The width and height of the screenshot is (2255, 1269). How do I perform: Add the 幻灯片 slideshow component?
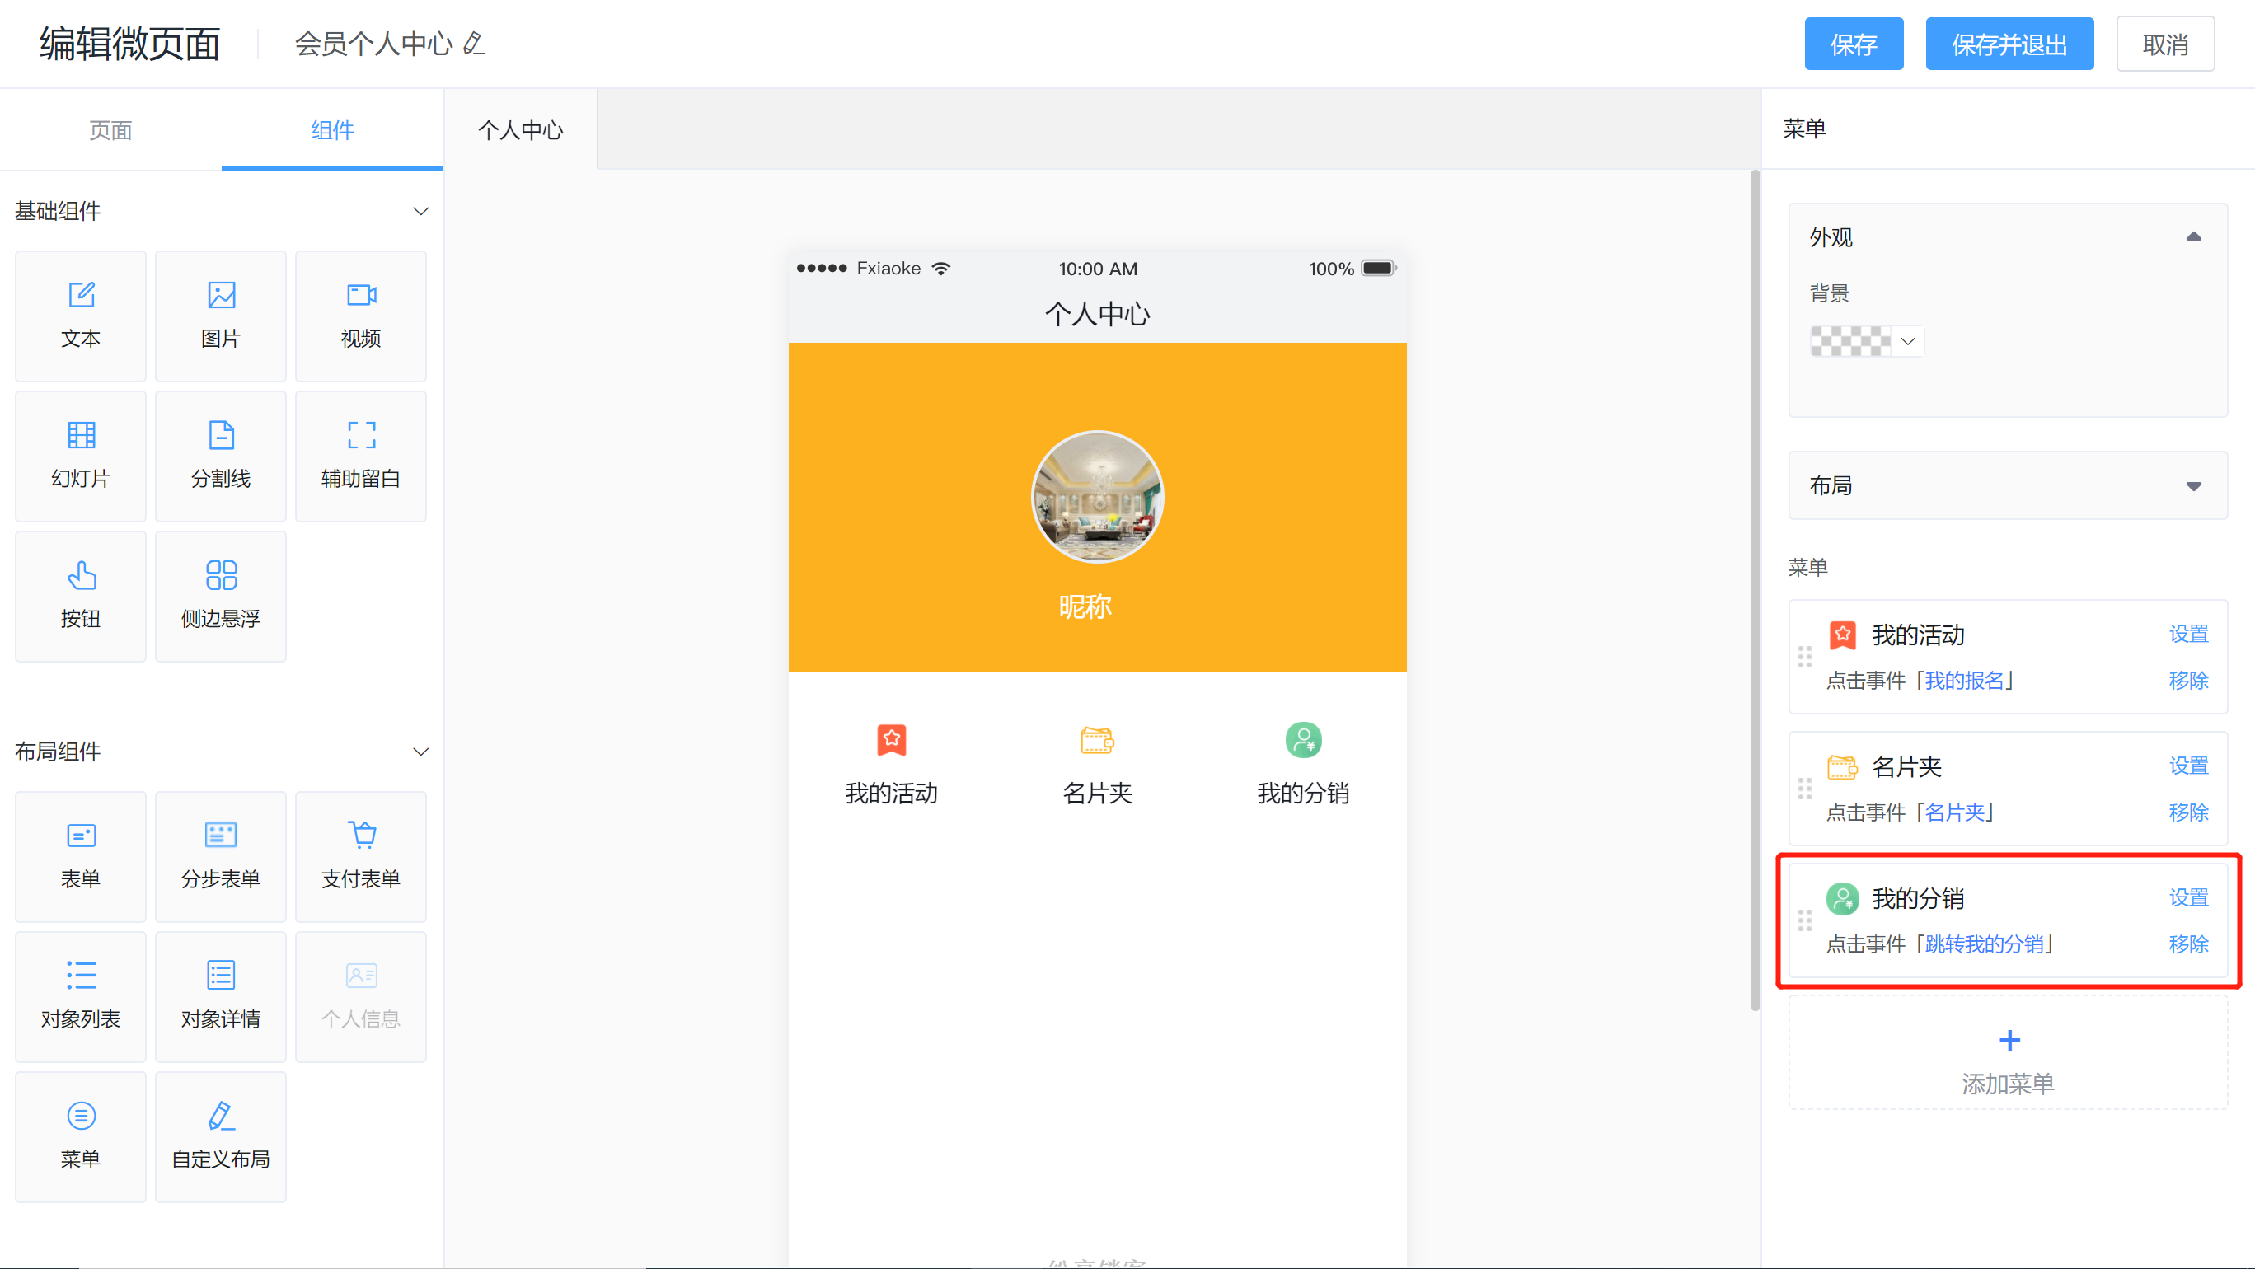(81, 456)
